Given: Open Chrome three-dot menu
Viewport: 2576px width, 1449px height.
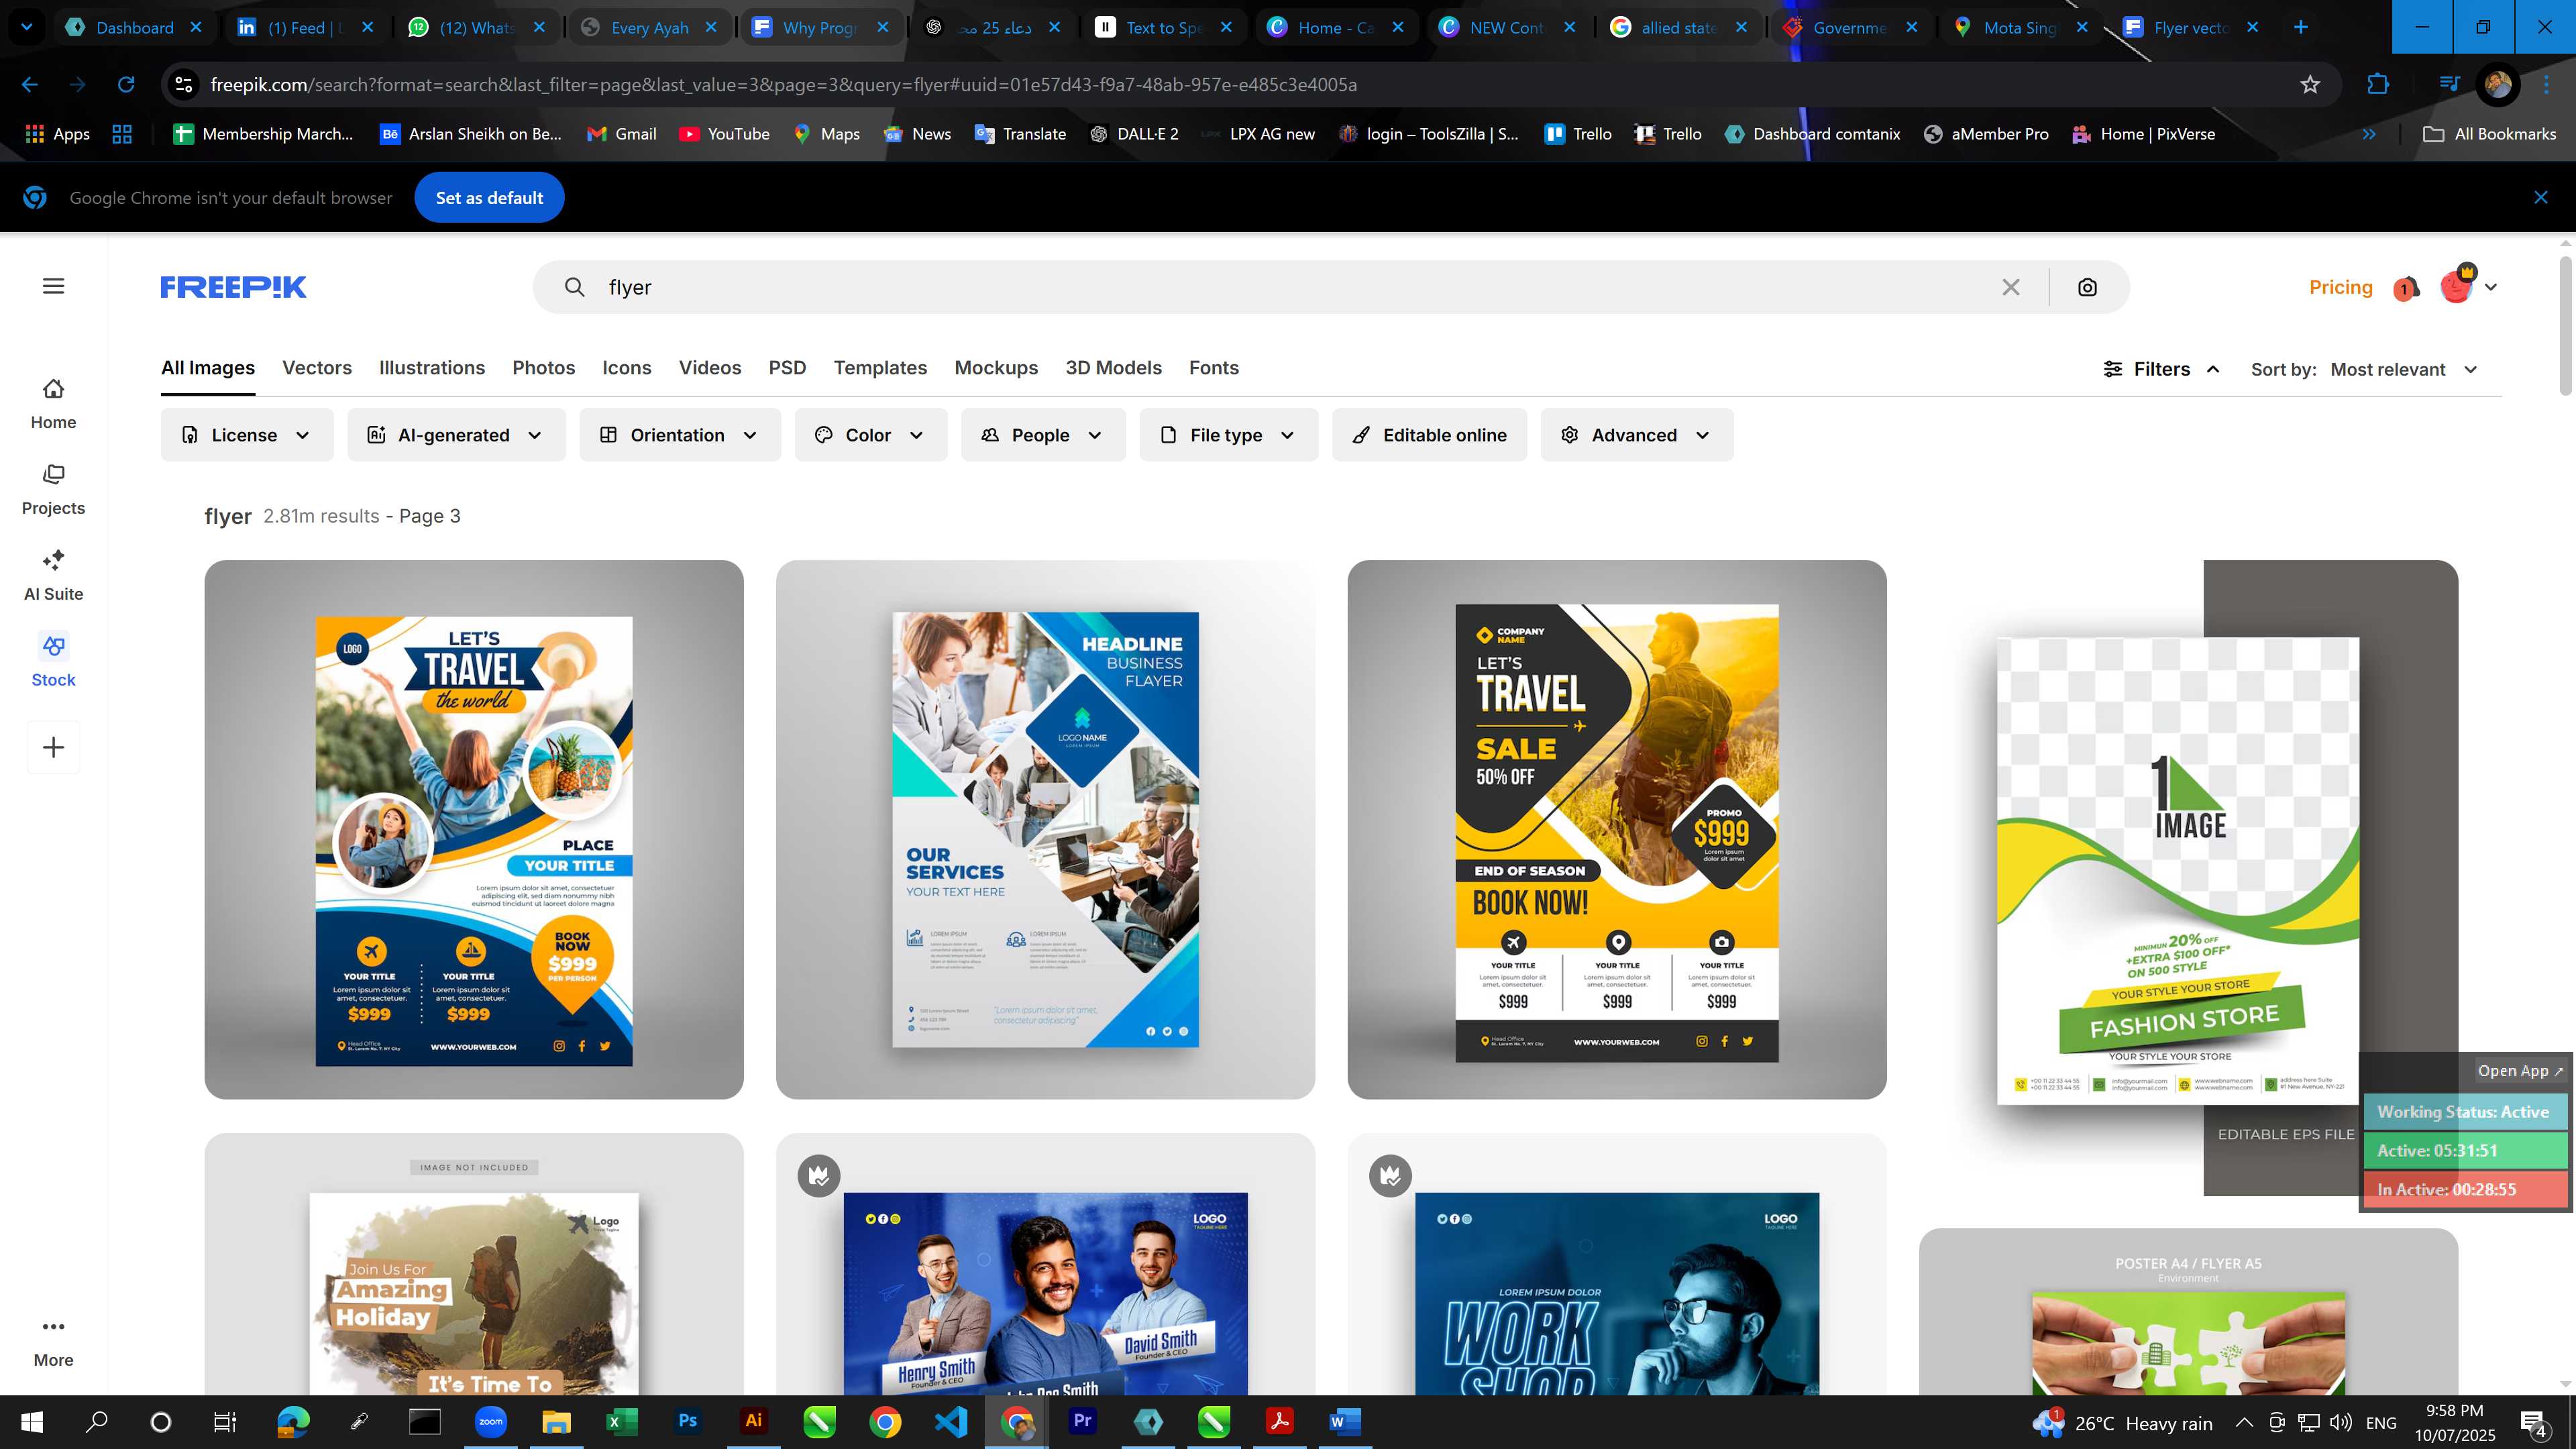Looking at the screenshot, I should [2547, 85].
